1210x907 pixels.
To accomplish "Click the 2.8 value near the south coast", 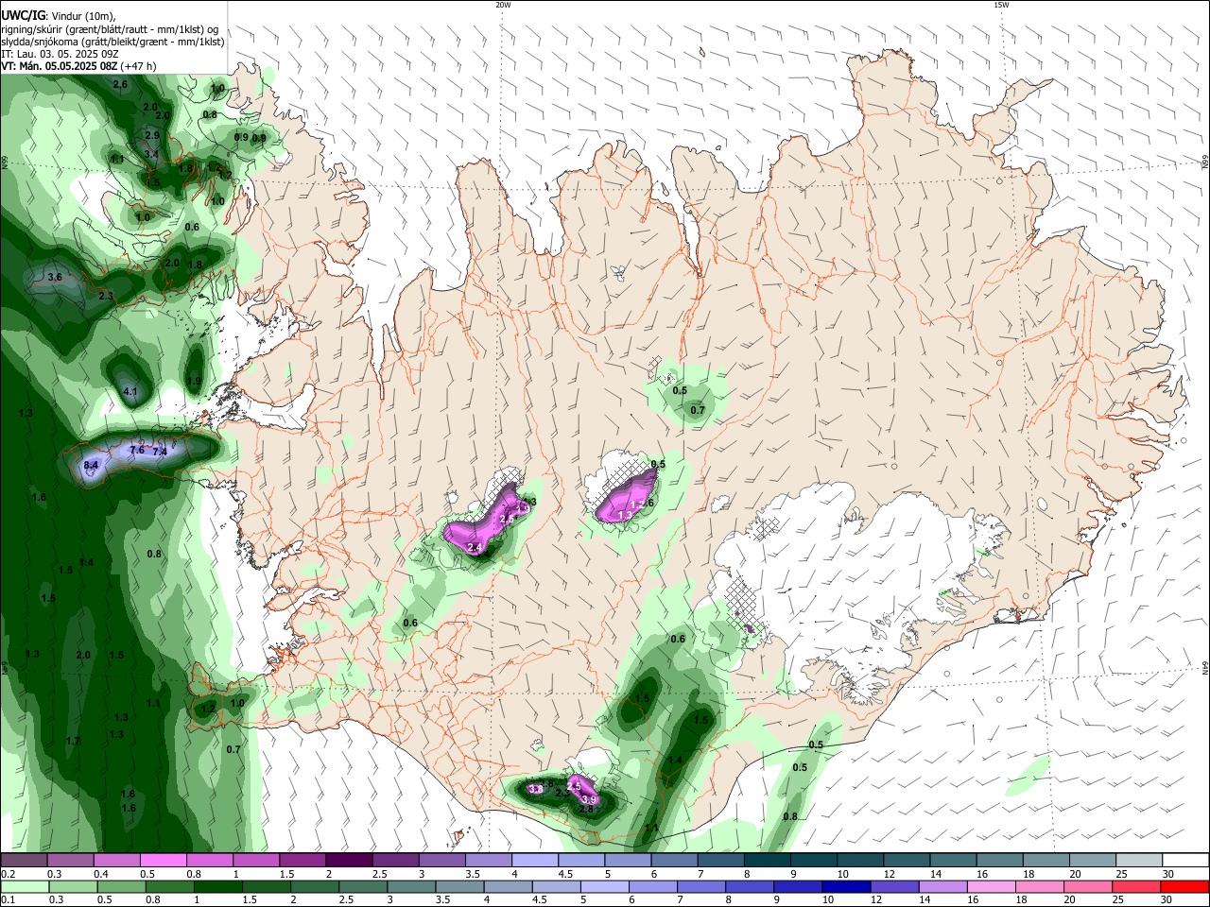I will coord(586,810).
